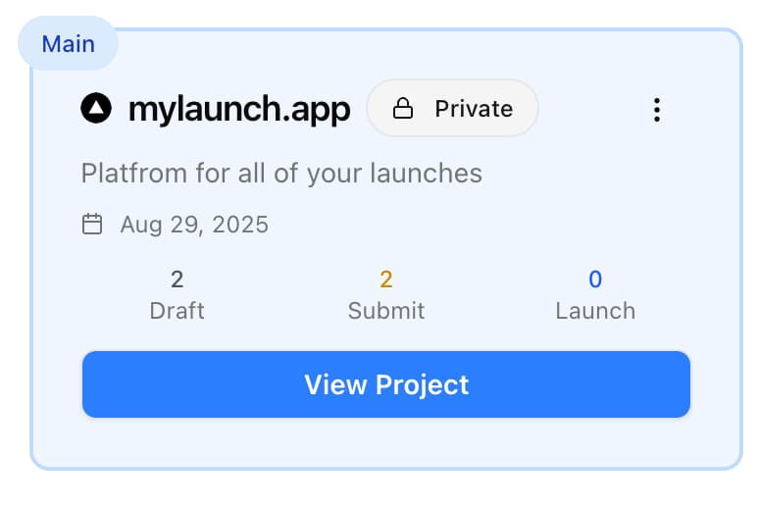Select the Launch status label
759x508 pixels.
[x=595, y=311]
